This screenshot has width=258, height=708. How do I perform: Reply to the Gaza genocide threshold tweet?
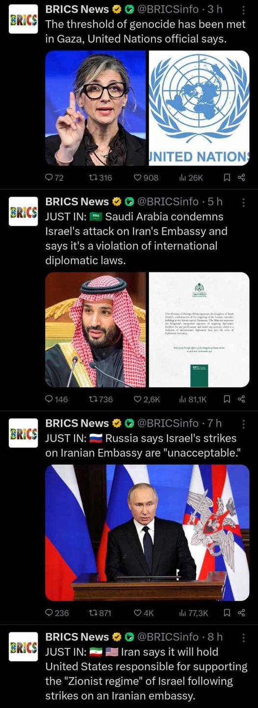pyautogui.click(x=54, y=177)
